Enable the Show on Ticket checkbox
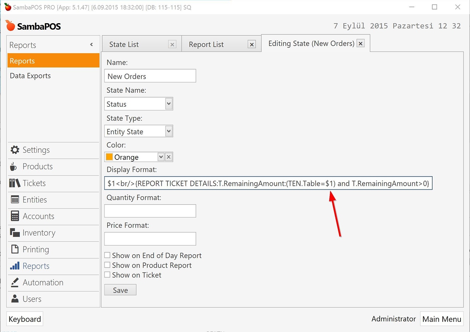Screen dimensions: 470x332 tap(107, 275)
